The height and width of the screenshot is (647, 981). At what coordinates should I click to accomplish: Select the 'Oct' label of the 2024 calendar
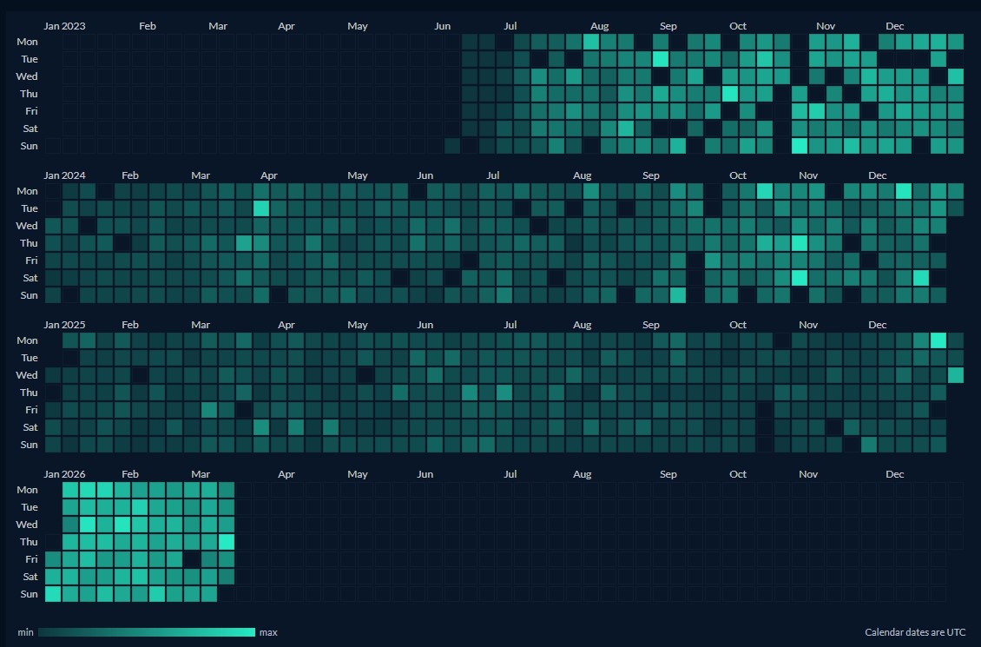[738, 175]
